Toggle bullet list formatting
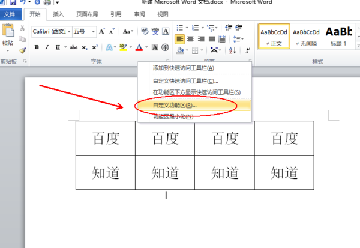Viewport: 360px width, 248px height. [180, 28]
